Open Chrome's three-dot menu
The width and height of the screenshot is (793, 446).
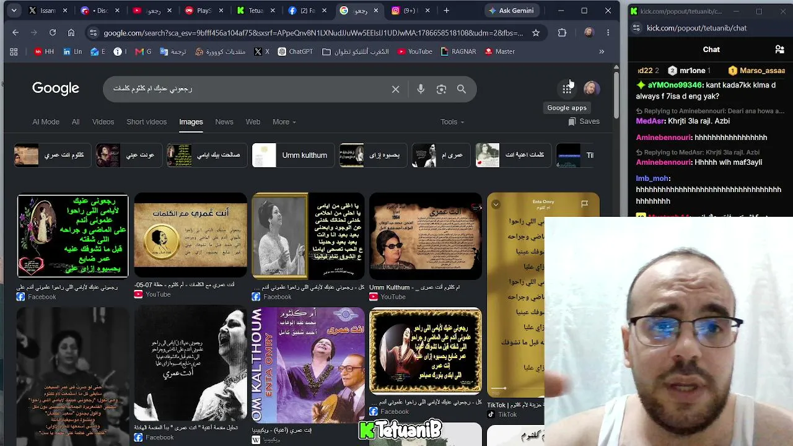pos(608,33)
